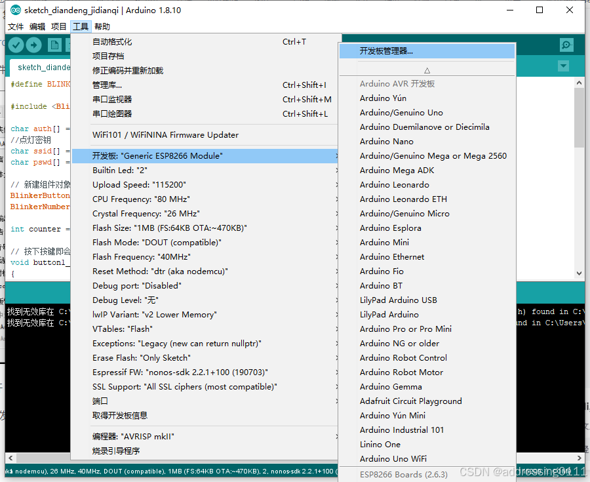Expand lwIP Variant submenu

click(x=205, y=315)
